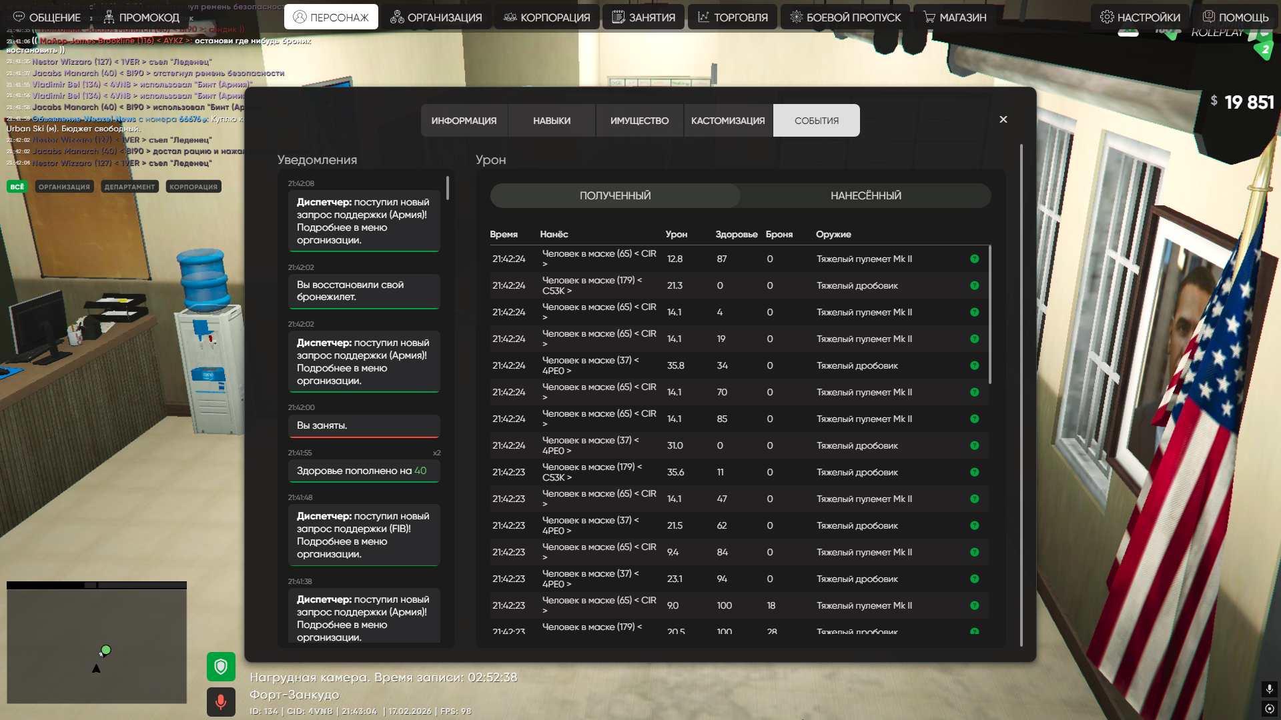Click the green shield icon

pos(221,666)
